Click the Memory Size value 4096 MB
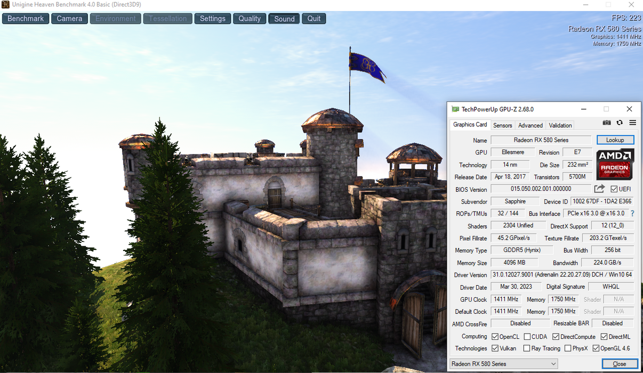This screenshot has height=373, width=643. pos(515,263)
